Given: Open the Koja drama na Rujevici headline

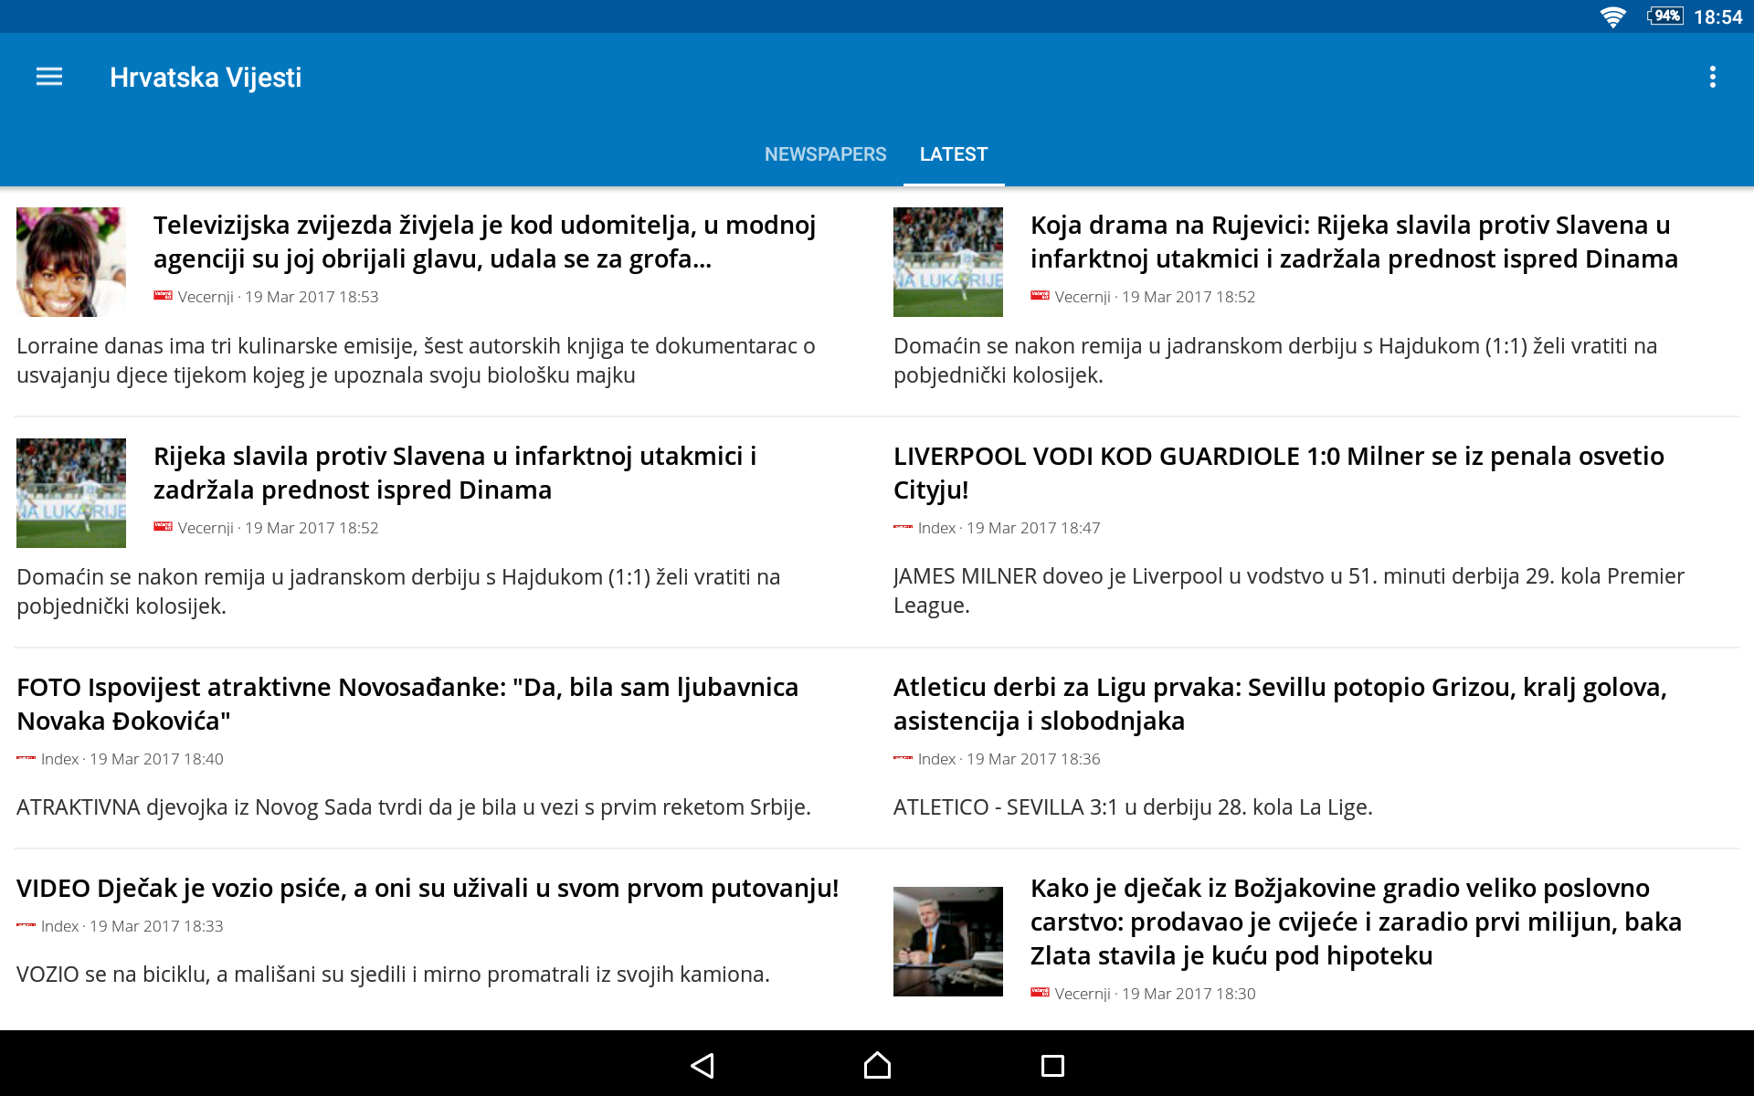Looking at the screenshot, I should point(1353,242).
